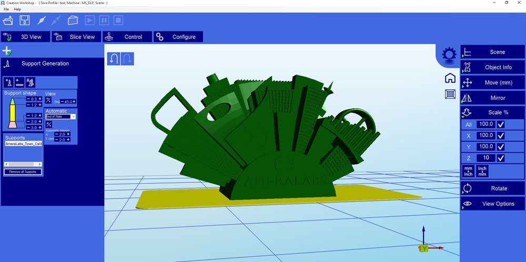Click the Supports list scroll left arrow
This screenshot has height=262, width=526.
click(x=6, y=164)
